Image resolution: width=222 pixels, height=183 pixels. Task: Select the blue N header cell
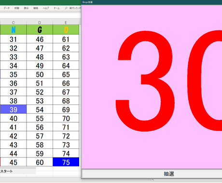click(x=14, y=29)
